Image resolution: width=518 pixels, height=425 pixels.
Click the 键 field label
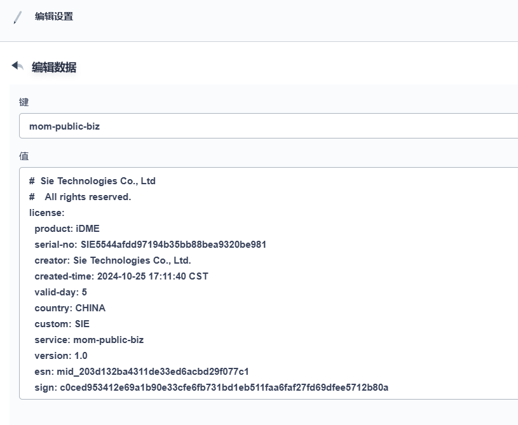(24, 102)
